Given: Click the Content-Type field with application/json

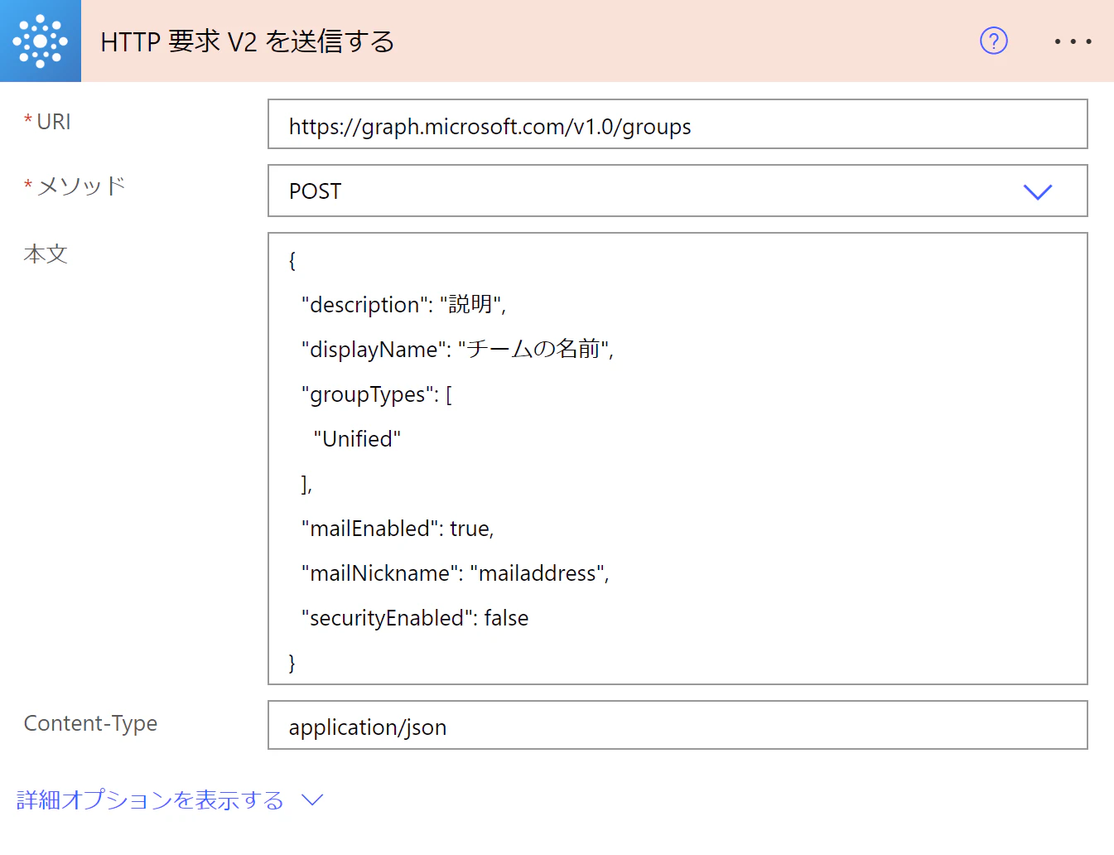Looking at the screenshot, I should pyautogui.click(x=678, y=725).
